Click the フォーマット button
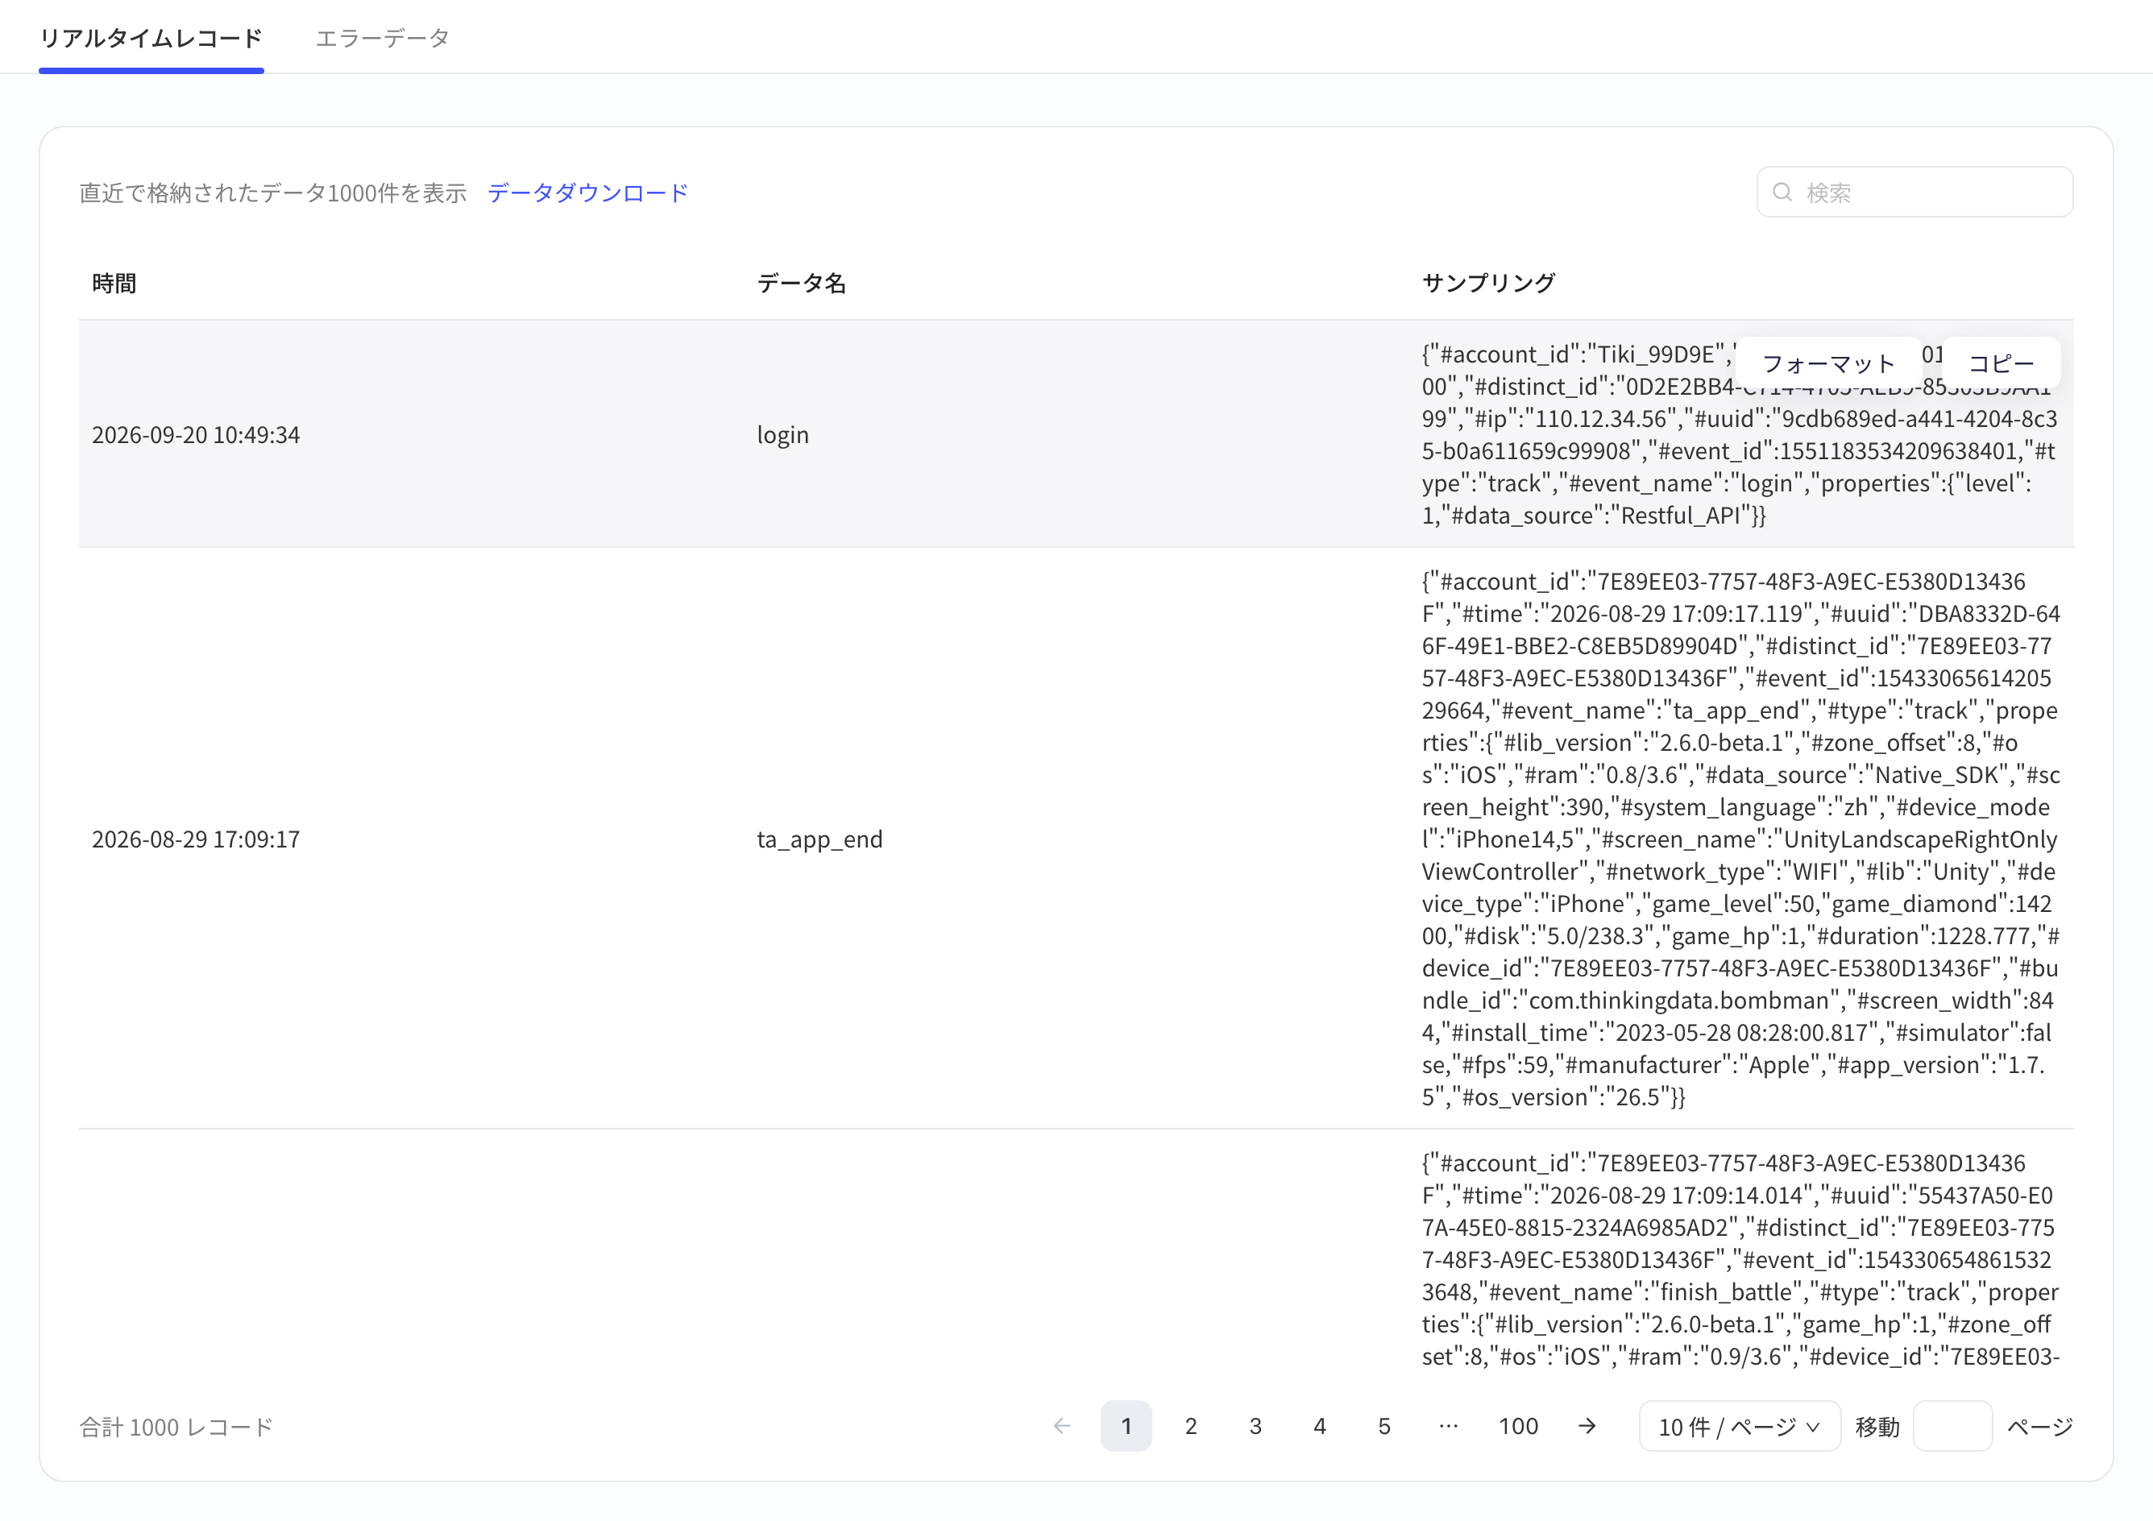 point(1828,363)
